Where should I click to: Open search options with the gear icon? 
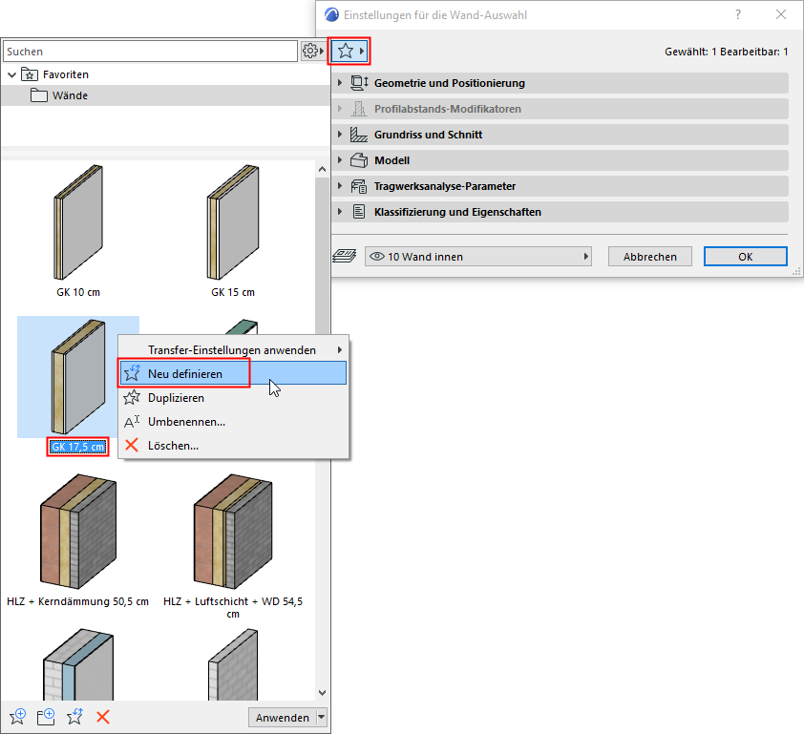tap(312, 50)
